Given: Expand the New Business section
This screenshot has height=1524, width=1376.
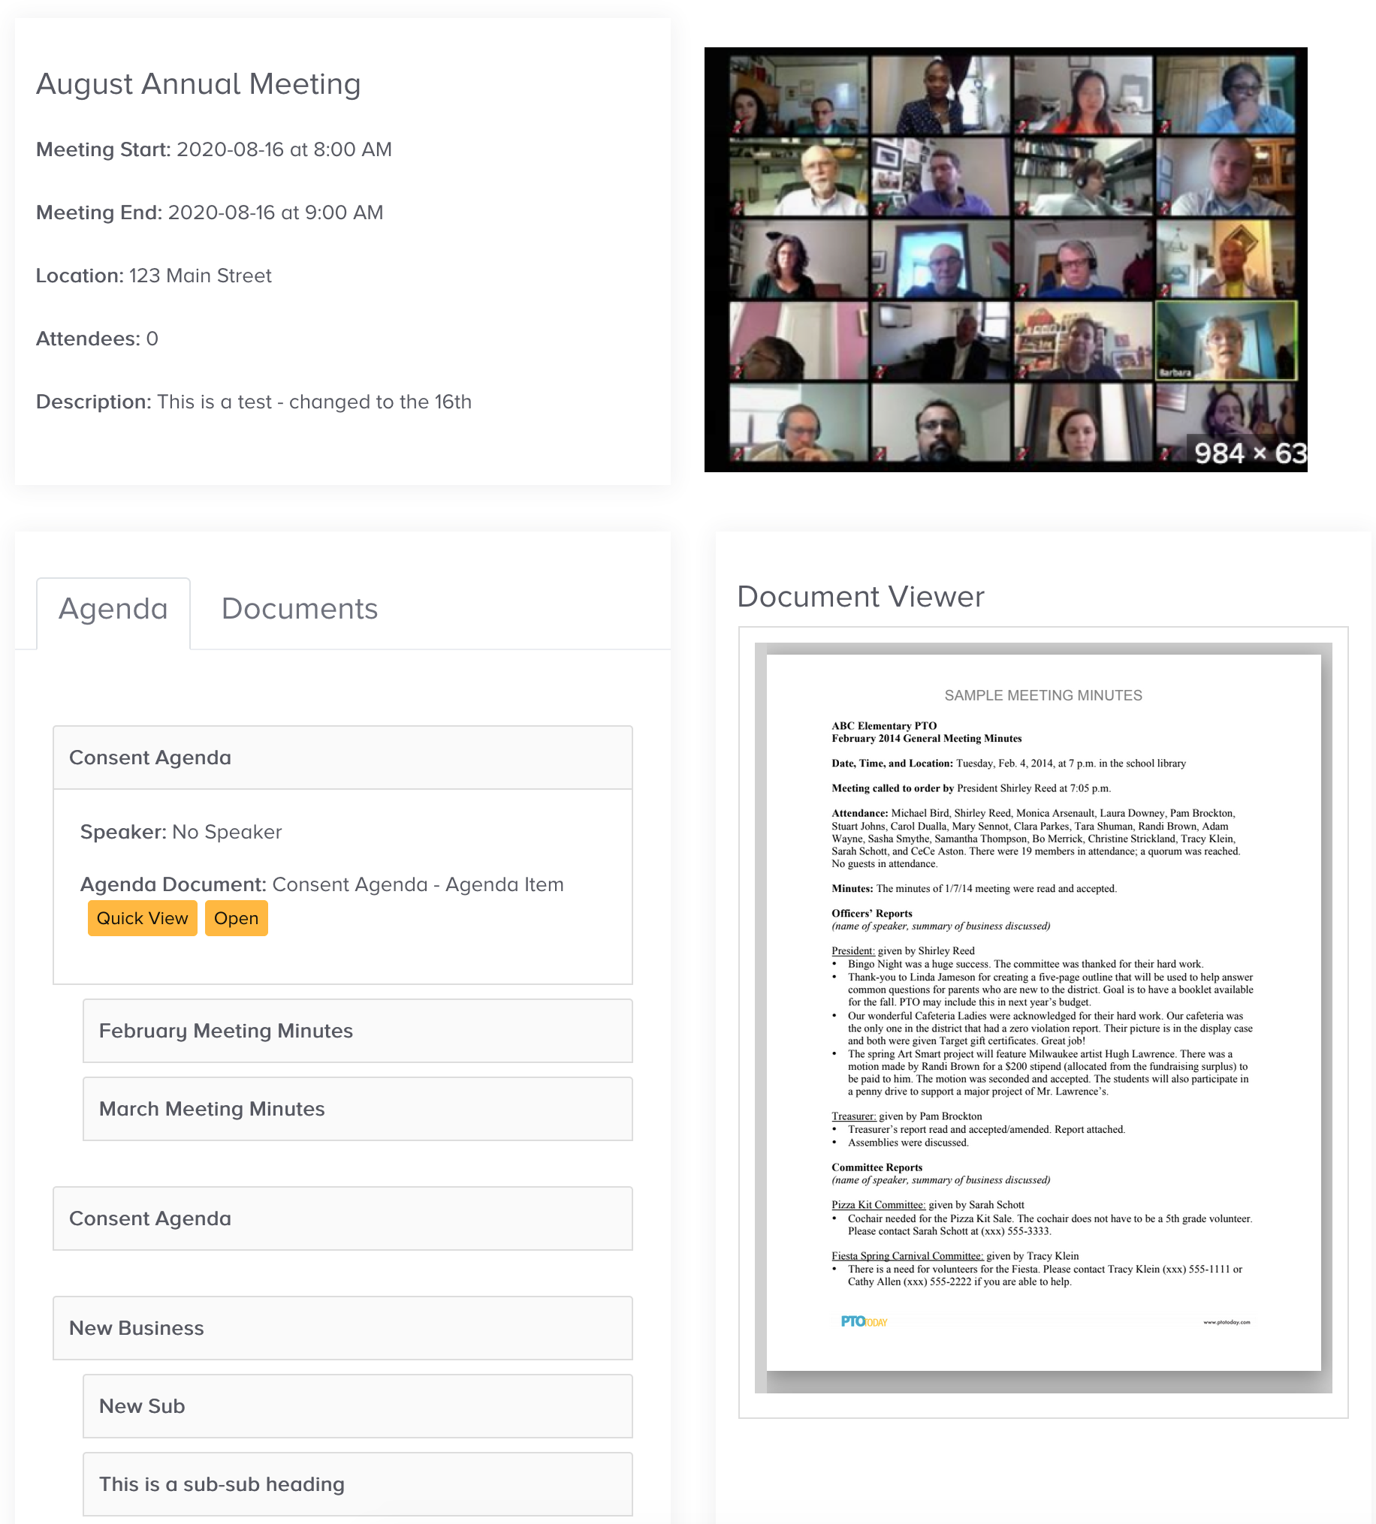Looking at the screenshot, I should 342,1327.
